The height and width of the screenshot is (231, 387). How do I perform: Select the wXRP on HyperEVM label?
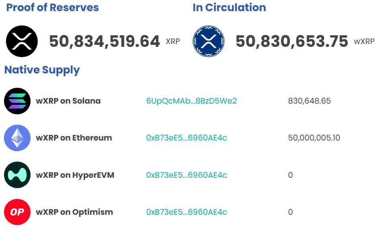point(75,175)
